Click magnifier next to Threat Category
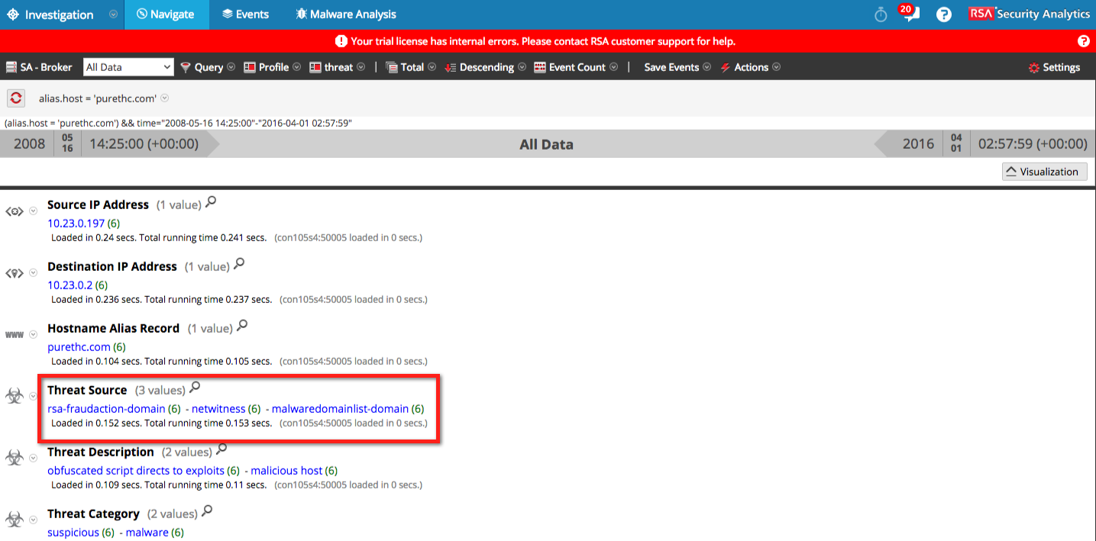The image size is (1096, 541). click(206, 511)
